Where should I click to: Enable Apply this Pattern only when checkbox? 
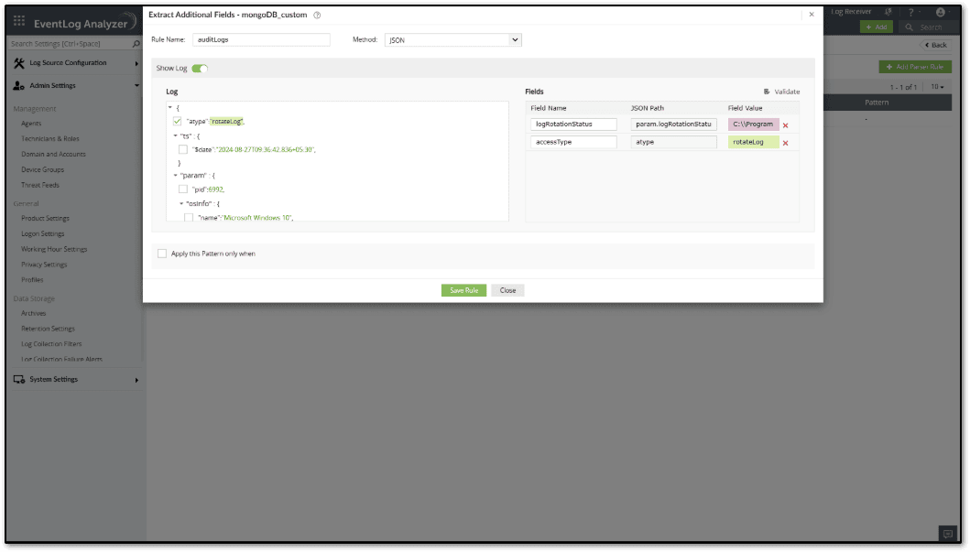(x=162, y=254)
